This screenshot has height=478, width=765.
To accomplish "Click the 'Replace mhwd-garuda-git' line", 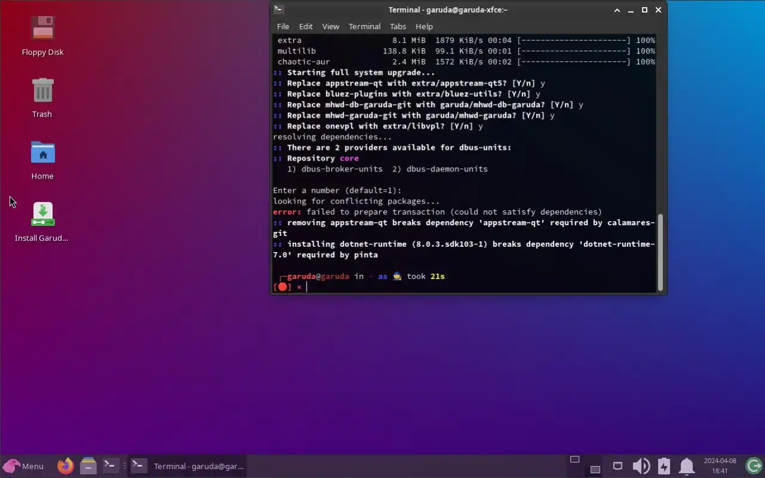I will pos(414,115).
